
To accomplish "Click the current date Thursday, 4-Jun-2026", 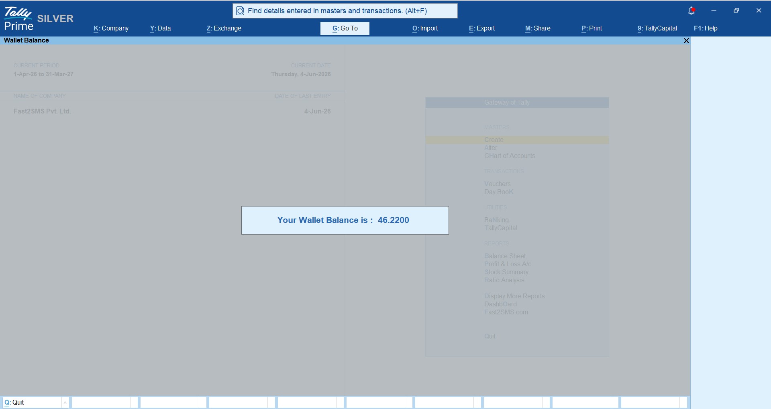I will [x=301, y=74].
